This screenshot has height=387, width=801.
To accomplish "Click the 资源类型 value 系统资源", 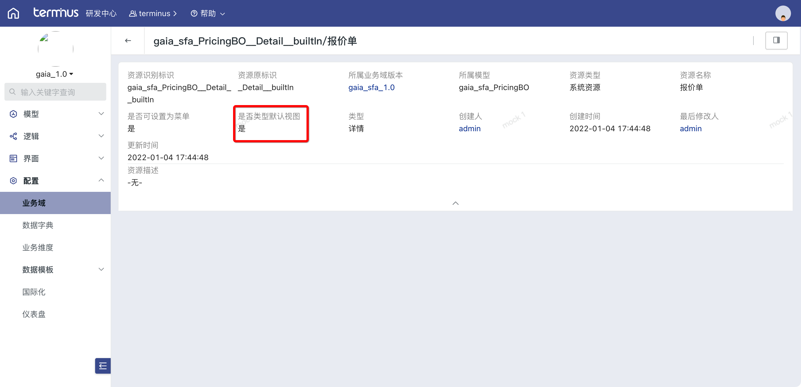I will (585, 87).
